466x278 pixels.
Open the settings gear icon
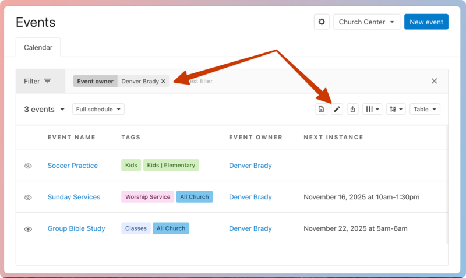tap(322, 22)
